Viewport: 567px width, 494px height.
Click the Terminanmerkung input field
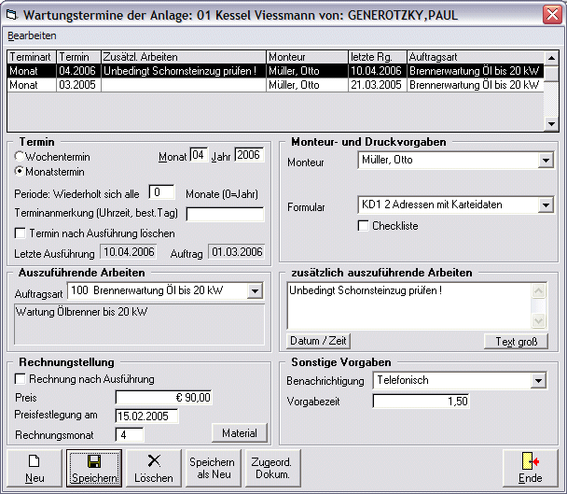tap(225, 214)
